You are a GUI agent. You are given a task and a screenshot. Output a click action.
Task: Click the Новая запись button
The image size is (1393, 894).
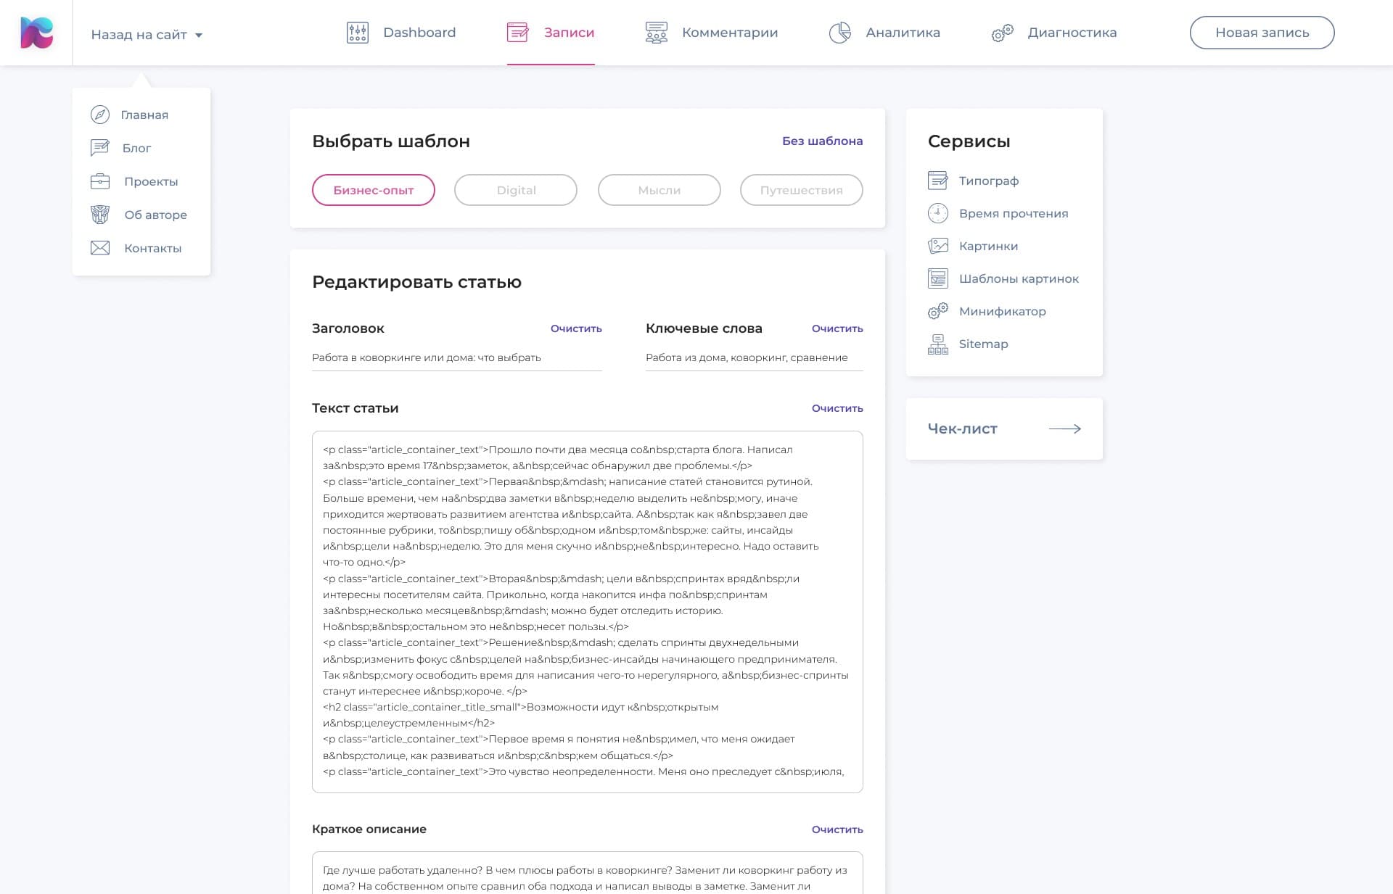[x=1262, y=33]
